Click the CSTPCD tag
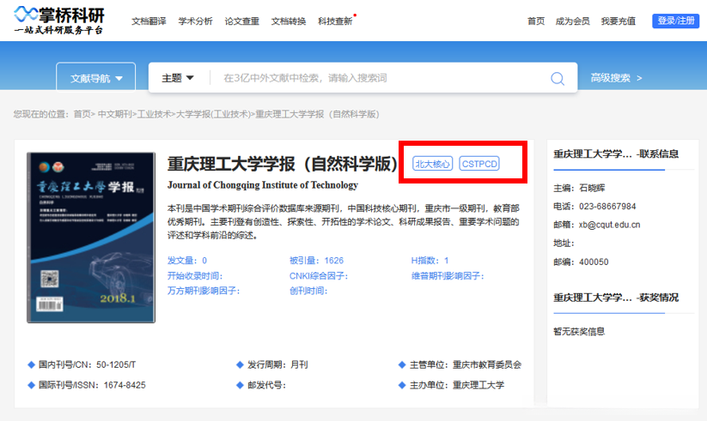The image size is (707, 421). 479,164
